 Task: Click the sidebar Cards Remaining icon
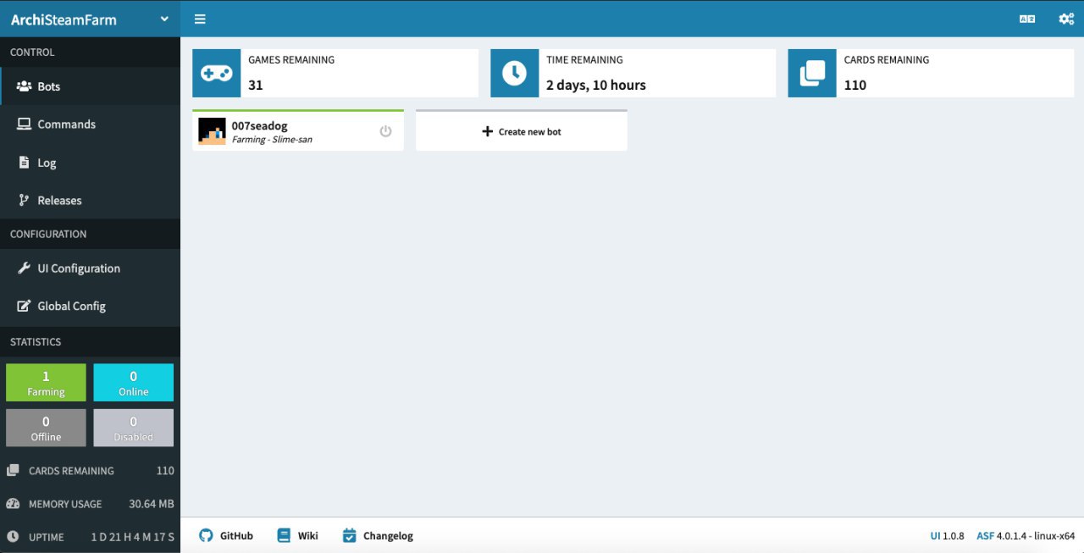click(x=13, y=470)
